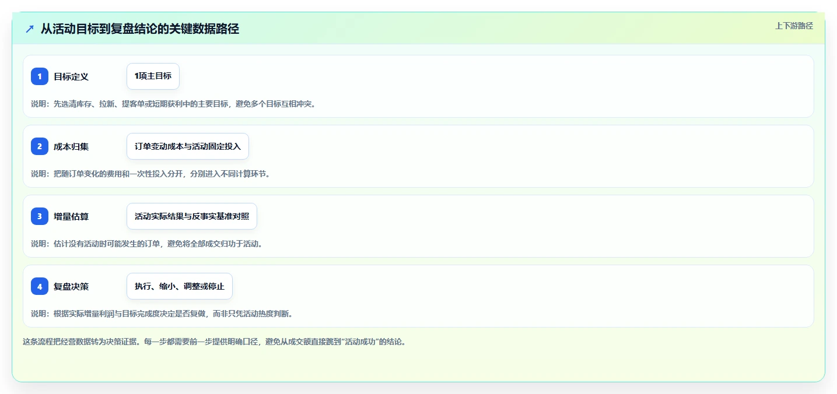Click the description starting with 估计没有活动时
This screenshot has height=394, width=837.
pyautogui.click(x=147, y=244)
